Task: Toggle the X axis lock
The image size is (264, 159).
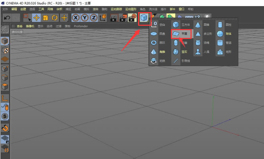Action: pos(75,18)
